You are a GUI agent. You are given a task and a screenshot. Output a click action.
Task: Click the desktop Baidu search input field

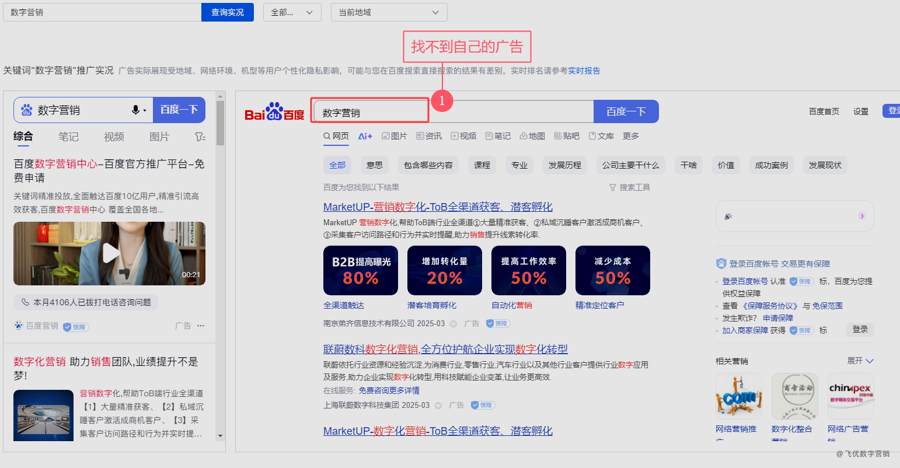coord(453,111)
